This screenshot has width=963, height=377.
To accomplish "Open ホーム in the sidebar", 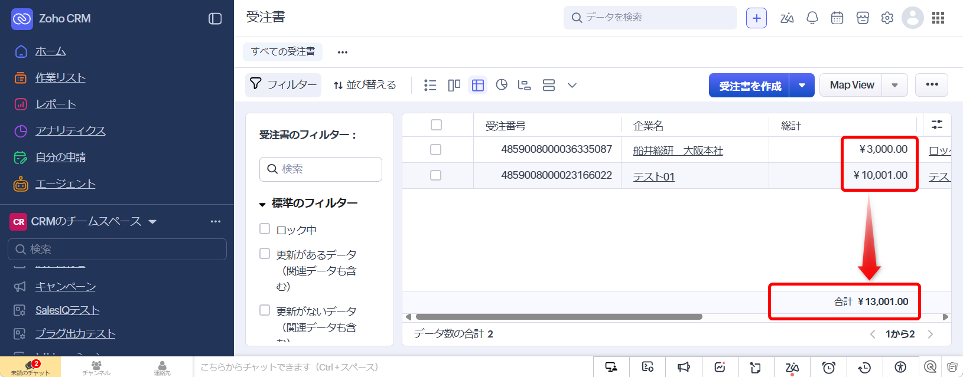I will pyautogui.click(x=50, y=51).
